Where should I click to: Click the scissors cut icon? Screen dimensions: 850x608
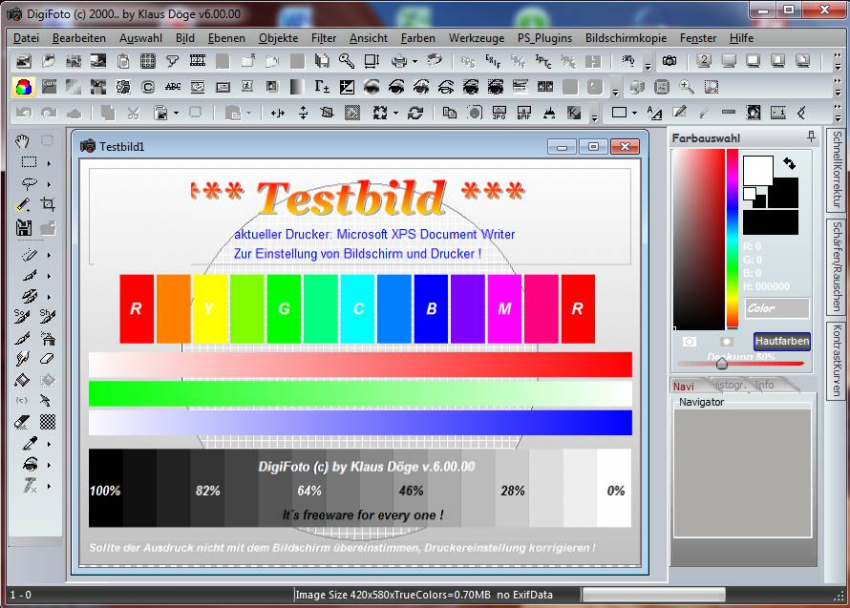coord(133,113)
